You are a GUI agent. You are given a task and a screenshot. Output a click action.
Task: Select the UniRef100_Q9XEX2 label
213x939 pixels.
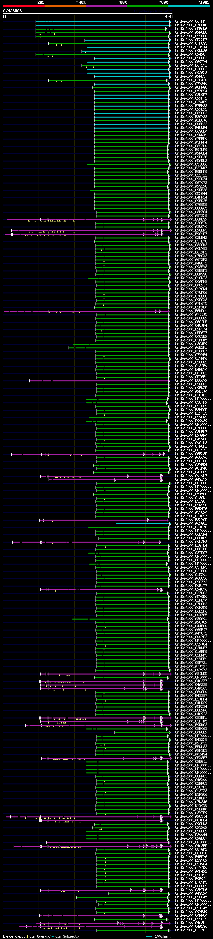click(191, 109)
